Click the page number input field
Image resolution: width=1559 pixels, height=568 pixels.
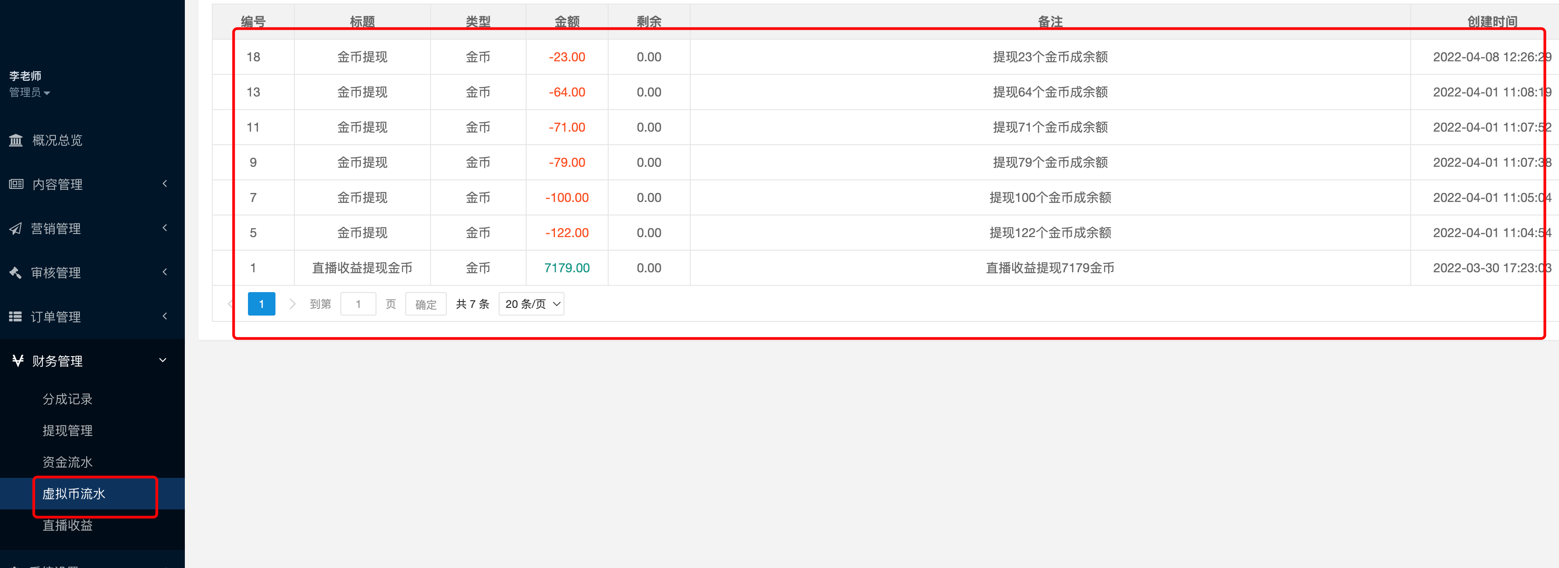point(358,304)
